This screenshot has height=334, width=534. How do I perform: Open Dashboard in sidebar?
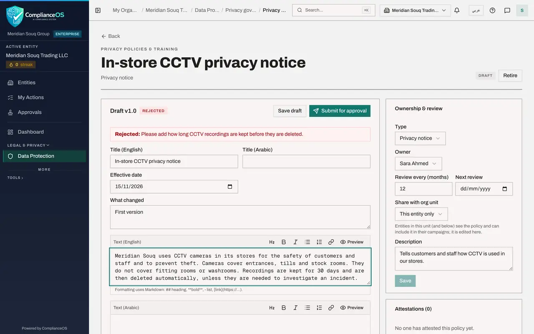point(45,132)
